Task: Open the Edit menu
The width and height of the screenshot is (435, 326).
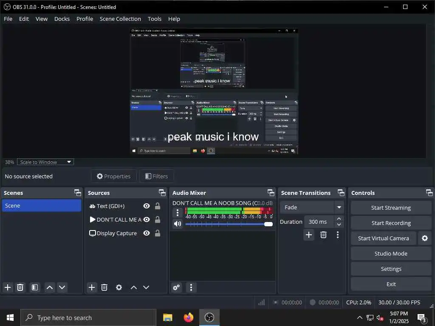Action: [24, 19]
